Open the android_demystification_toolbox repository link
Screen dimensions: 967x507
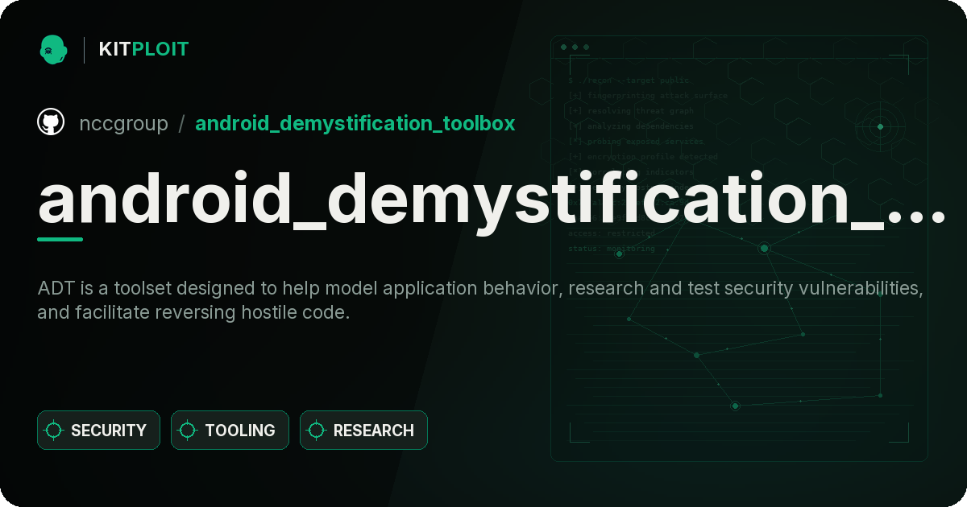[355, 123]
